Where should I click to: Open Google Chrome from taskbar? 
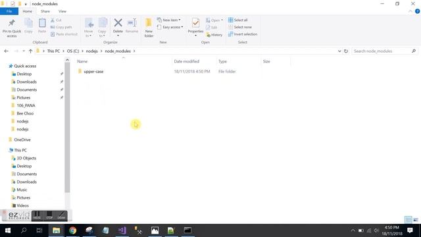point(72,230)
